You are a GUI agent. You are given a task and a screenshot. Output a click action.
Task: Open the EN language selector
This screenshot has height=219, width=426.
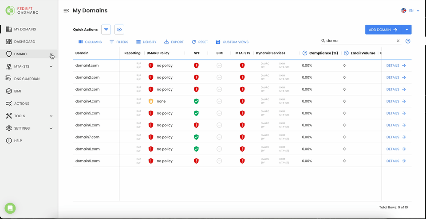pyautogui.click(x=410, y=11)
